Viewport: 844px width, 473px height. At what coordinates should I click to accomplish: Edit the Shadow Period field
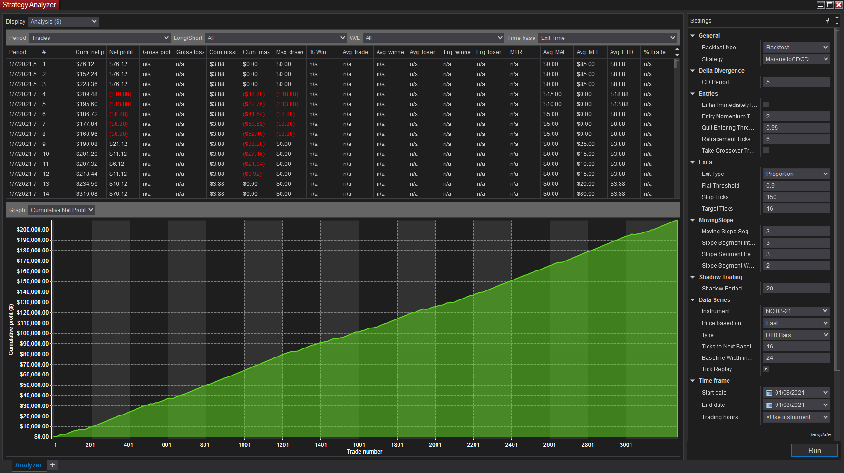coord(796,289)
